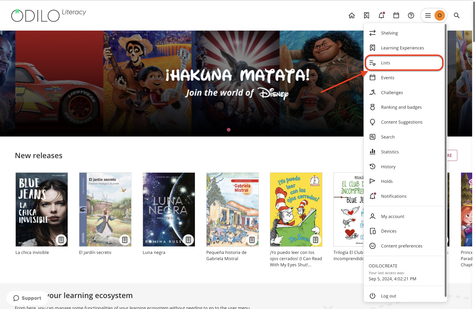Open Statistics from the menu
The height and width of the screenshot is (309, 475).
404,152
